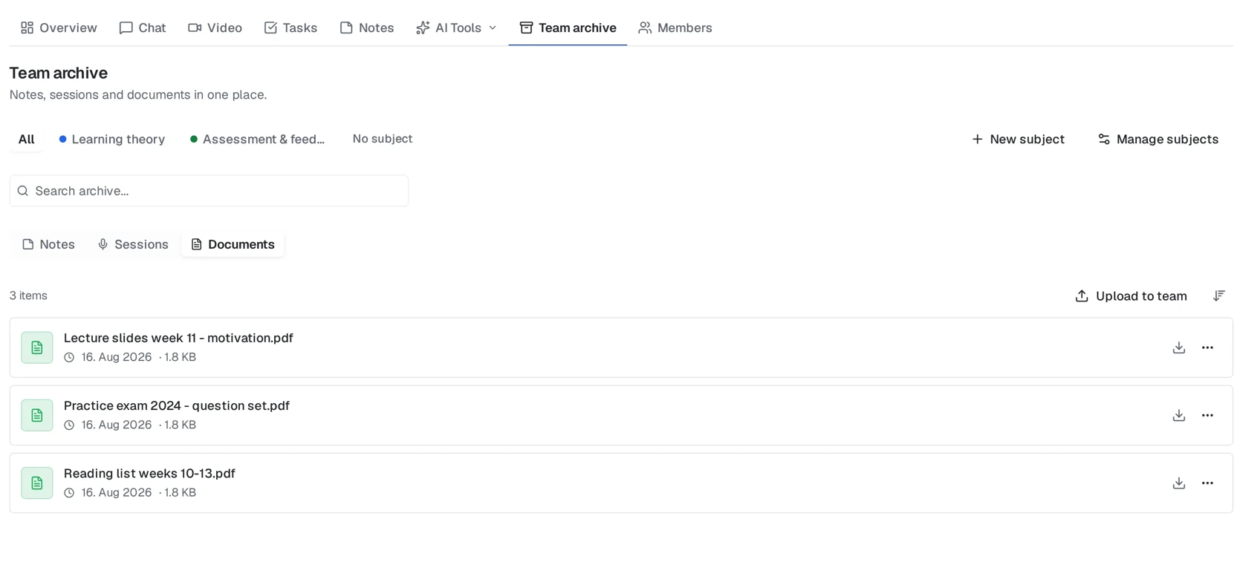
Task: Download Practice exam 2024 - question set.pdf
Action: [x=1178, y=415]
